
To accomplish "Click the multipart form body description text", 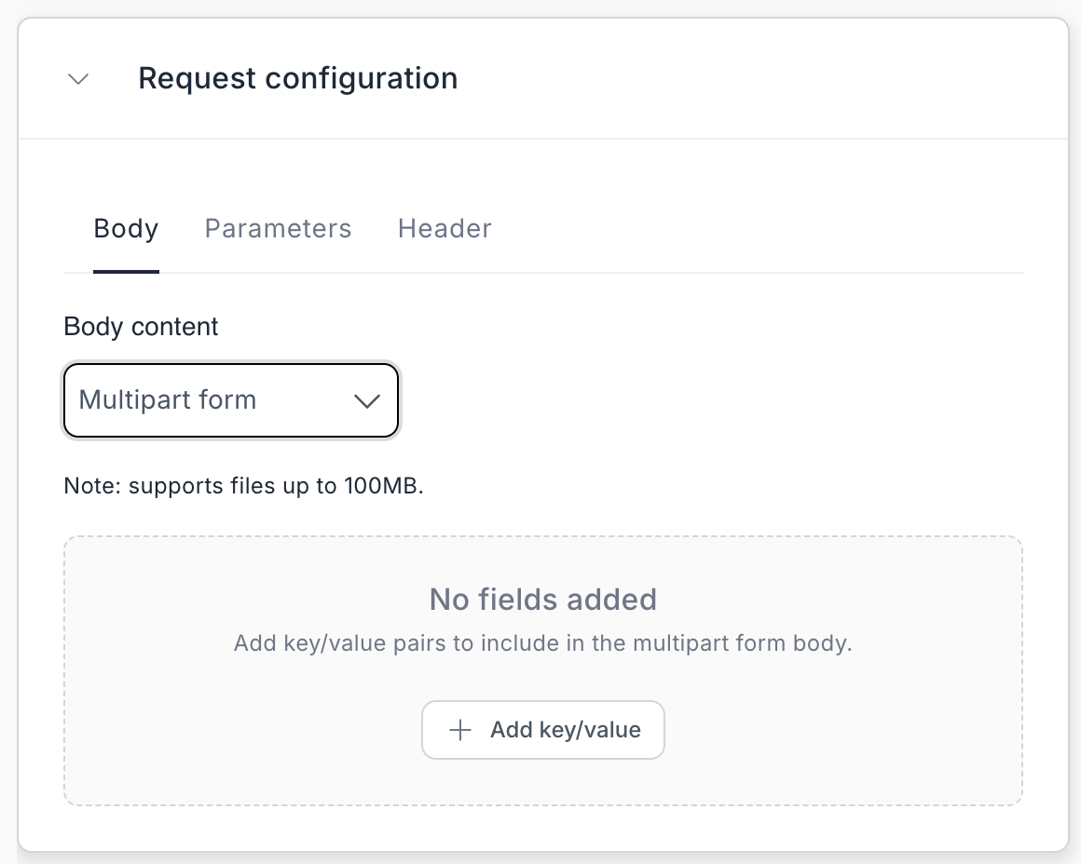I will [x=542, y=643].
